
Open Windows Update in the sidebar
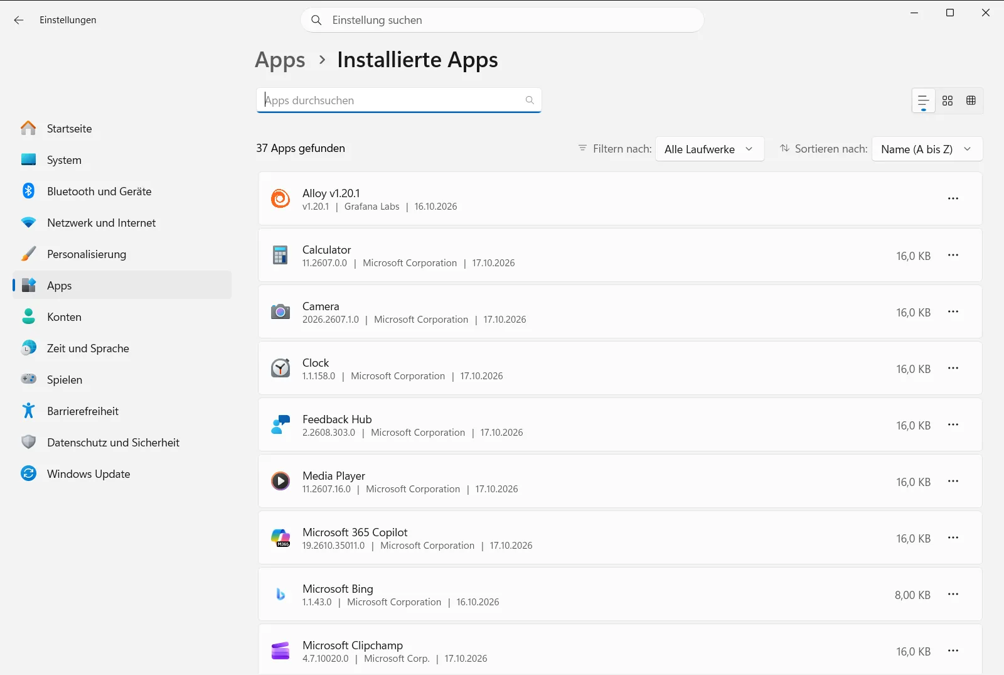point(122,473)
